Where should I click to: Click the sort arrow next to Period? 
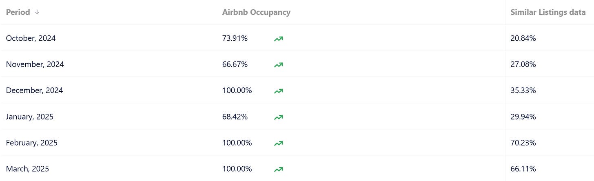pyautogui.click(x=37, y=12)
